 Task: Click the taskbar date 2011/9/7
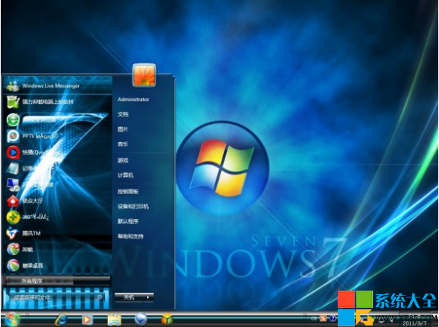(x=416, y=323)
